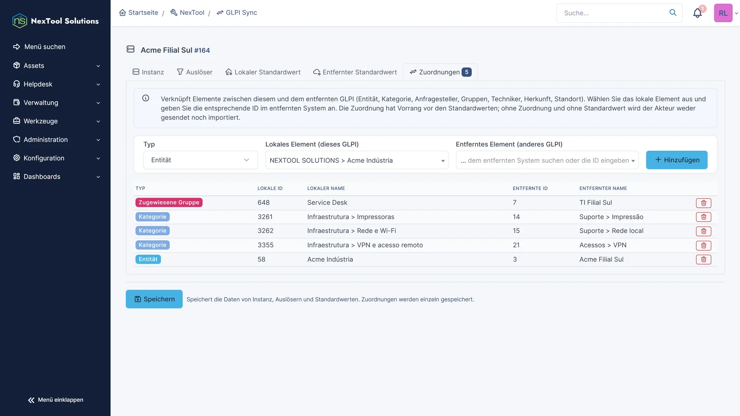740x416 pixels.
Task: Click the server icon beside Acme Filial Sul
Action: [x=130, y=49]
